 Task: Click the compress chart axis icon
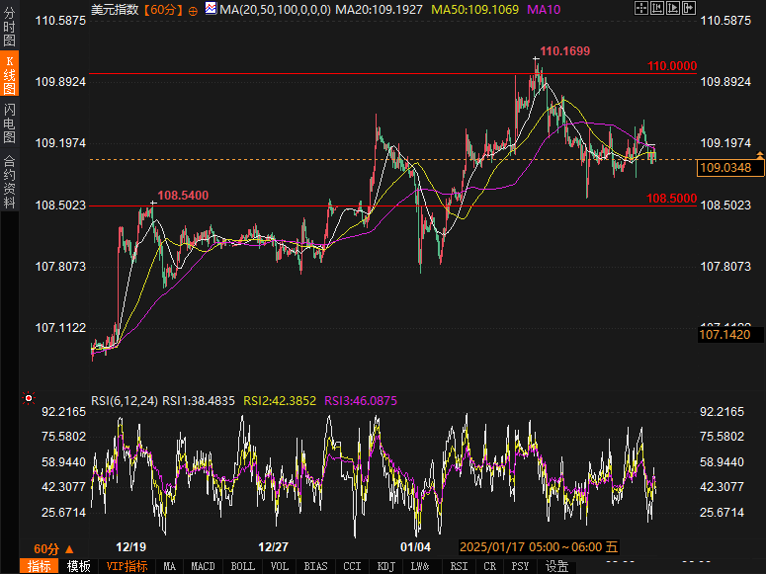657,8
